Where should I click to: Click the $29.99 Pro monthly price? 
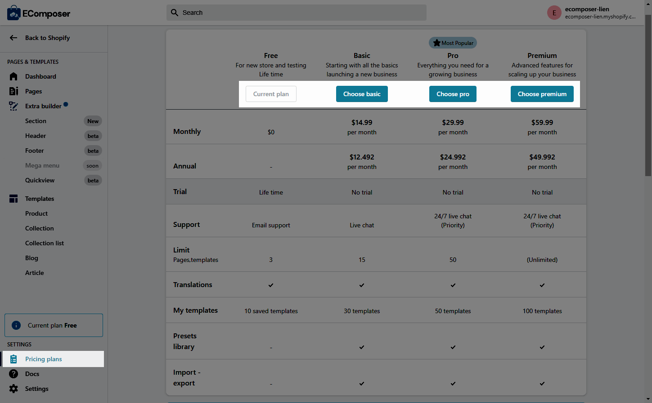coord(453,122)
